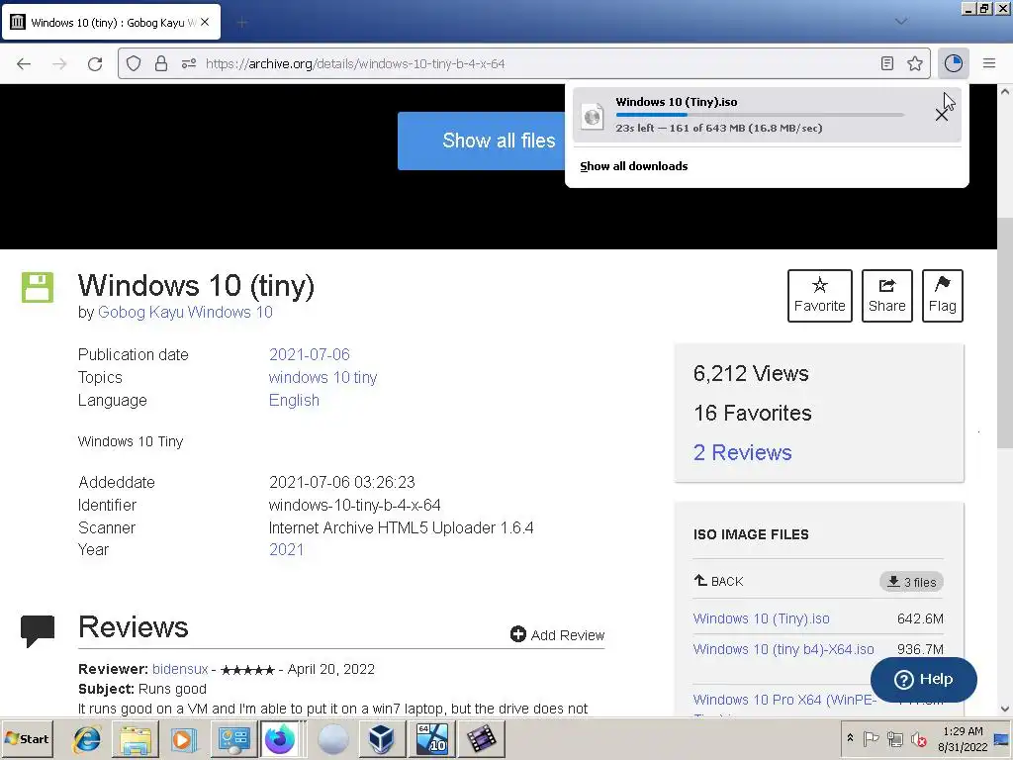Cancel the Windows 10 (Tiny).iso download
Image resolution: width=1013 pixels, height=760 pixels.
[x=942, y=115]
